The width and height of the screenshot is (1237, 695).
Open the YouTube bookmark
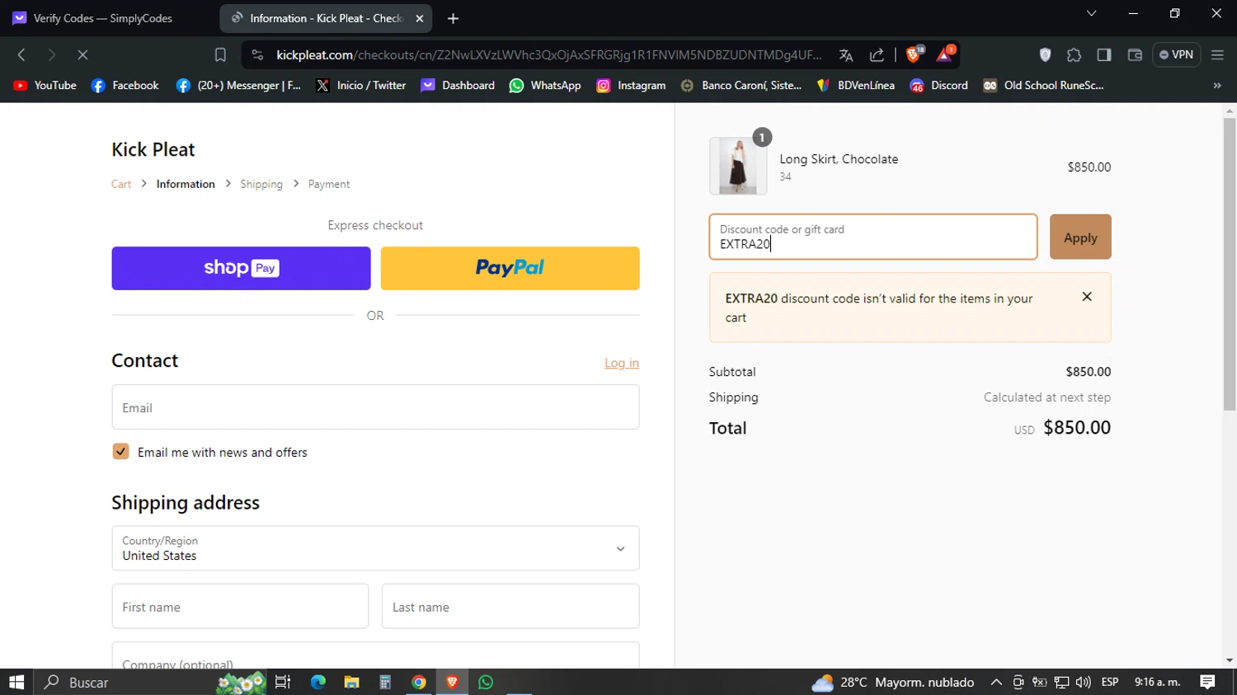click(45, 85)
